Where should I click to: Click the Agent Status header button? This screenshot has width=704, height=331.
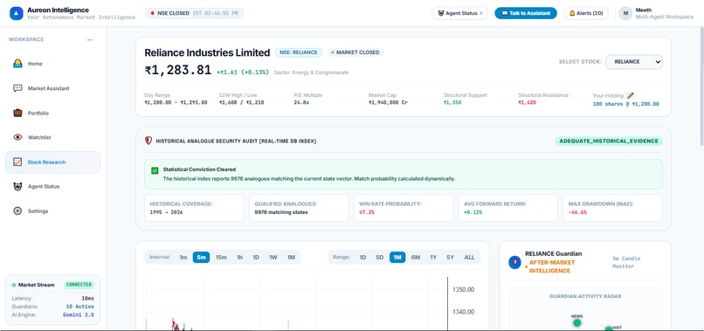pos(459,13)
